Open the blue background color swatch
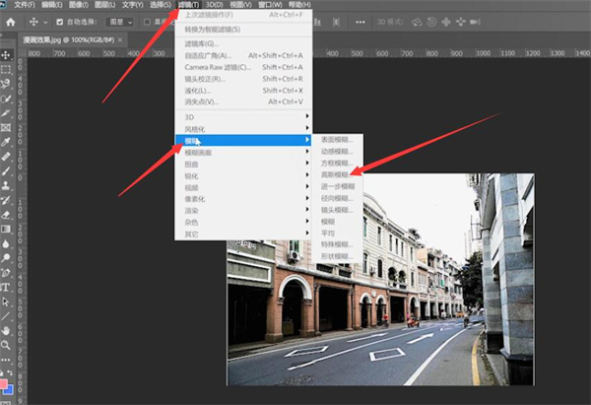Viewport: 591px width, 405px height. pos(10,390)
